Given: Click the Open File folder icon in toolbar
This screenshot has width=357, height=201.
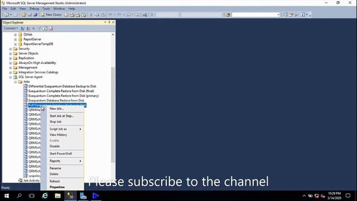Looking at the screenshot, I should pyautogui.click(x=23, y=15).
